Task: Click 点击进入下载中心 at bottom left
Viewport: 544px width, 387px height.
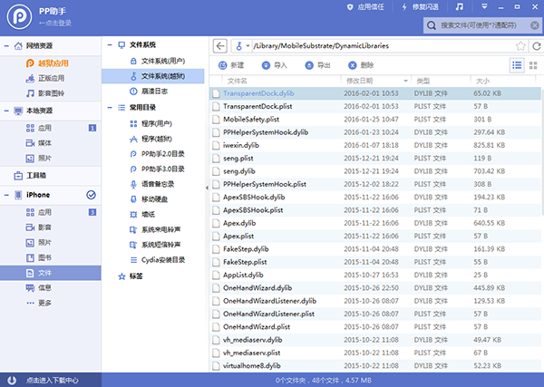Action: click(x=51, y=380)
